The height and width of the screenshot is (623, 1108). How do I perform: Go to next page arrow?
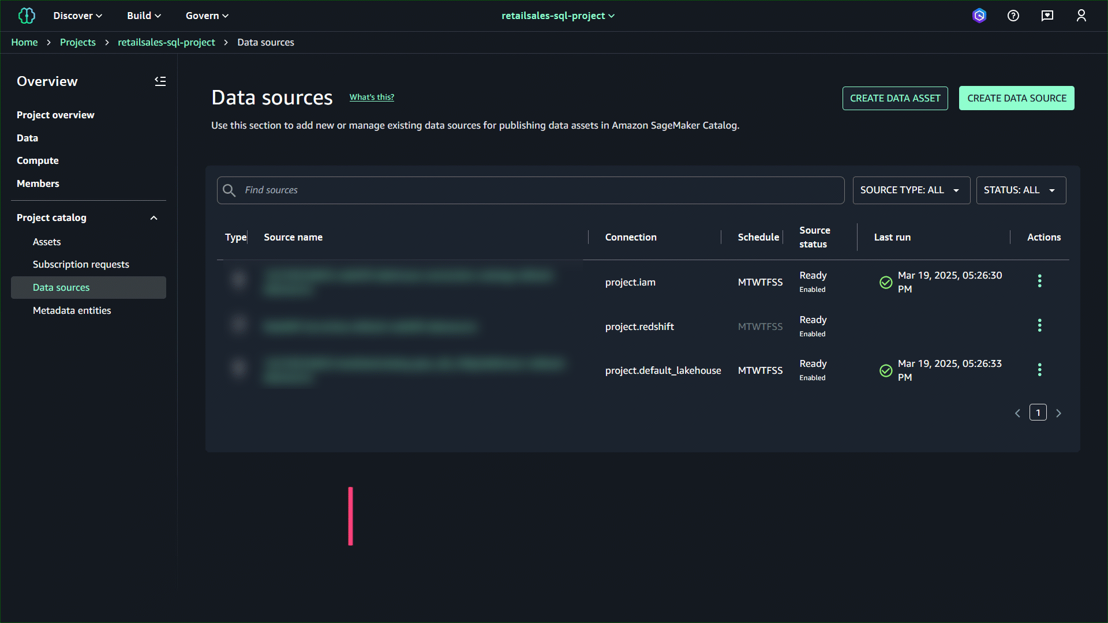tap(1058, 413)
